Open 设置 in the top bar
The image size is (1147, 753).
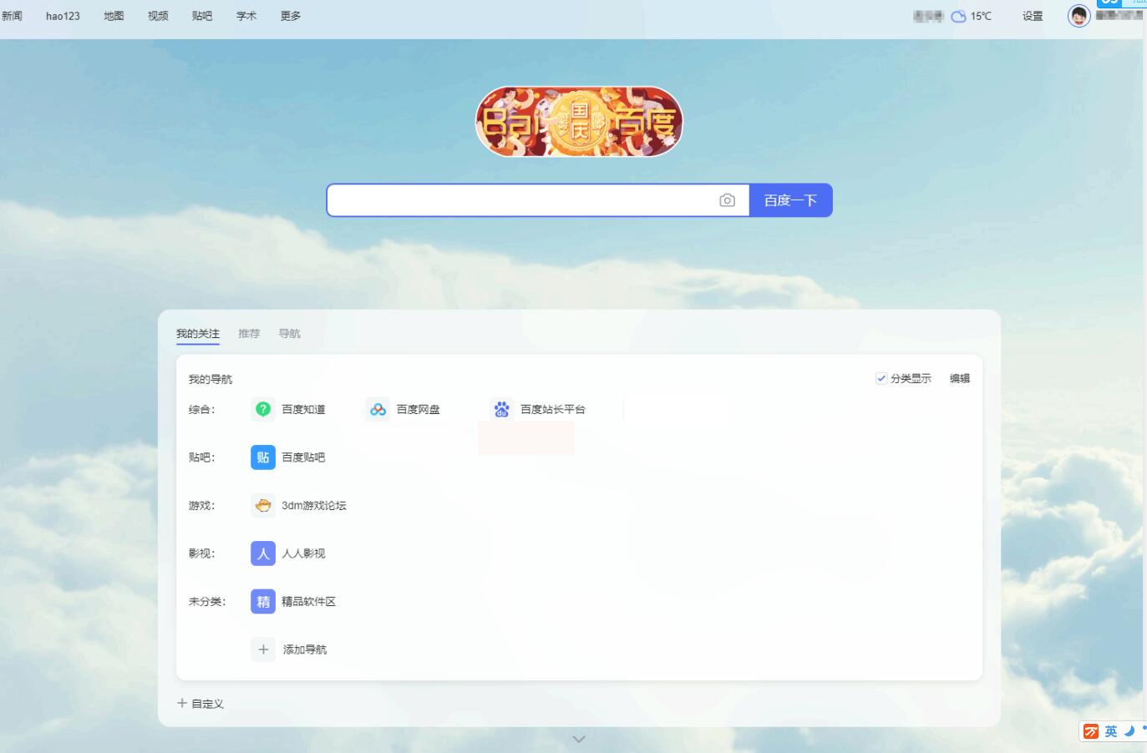pos(1033,16)
